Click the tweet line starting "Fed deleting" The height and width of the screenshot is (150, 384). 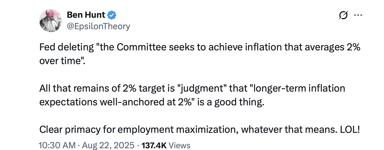point(200,48)
